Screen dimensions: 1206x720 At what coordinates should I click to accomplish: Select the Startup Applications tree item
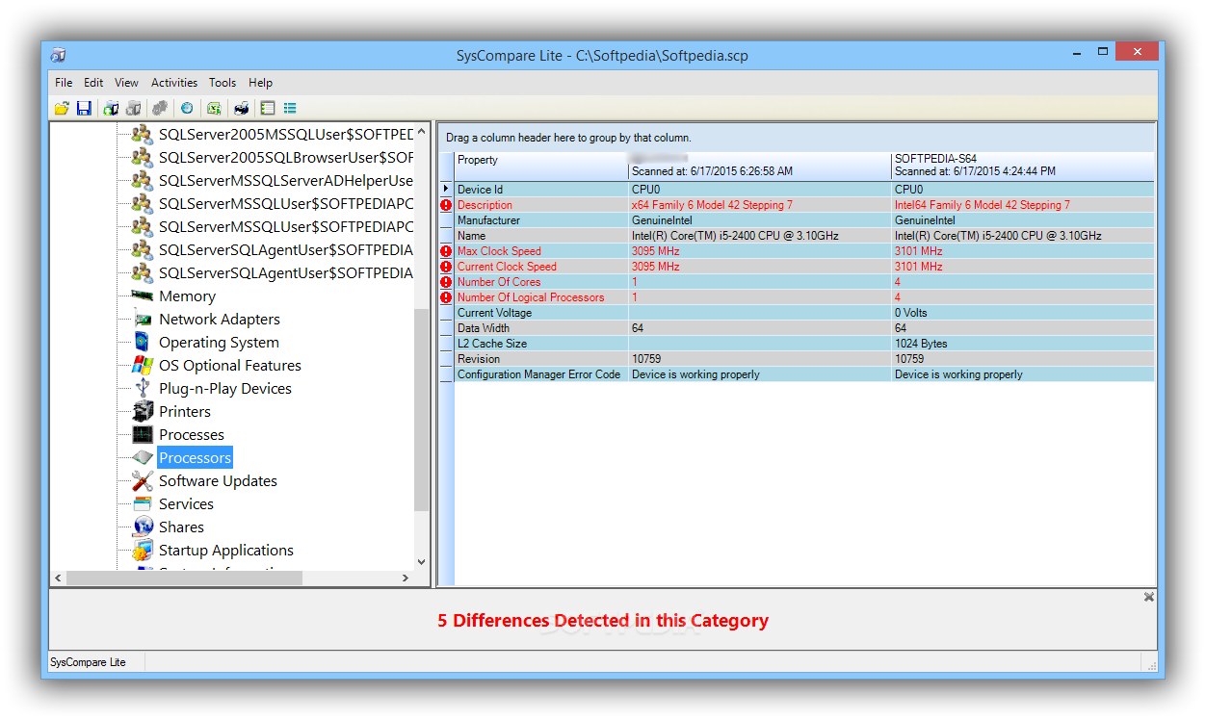(x=226, y=551)
